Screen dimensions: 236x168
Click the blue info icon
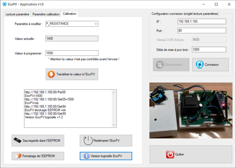[x=87, y=156]
